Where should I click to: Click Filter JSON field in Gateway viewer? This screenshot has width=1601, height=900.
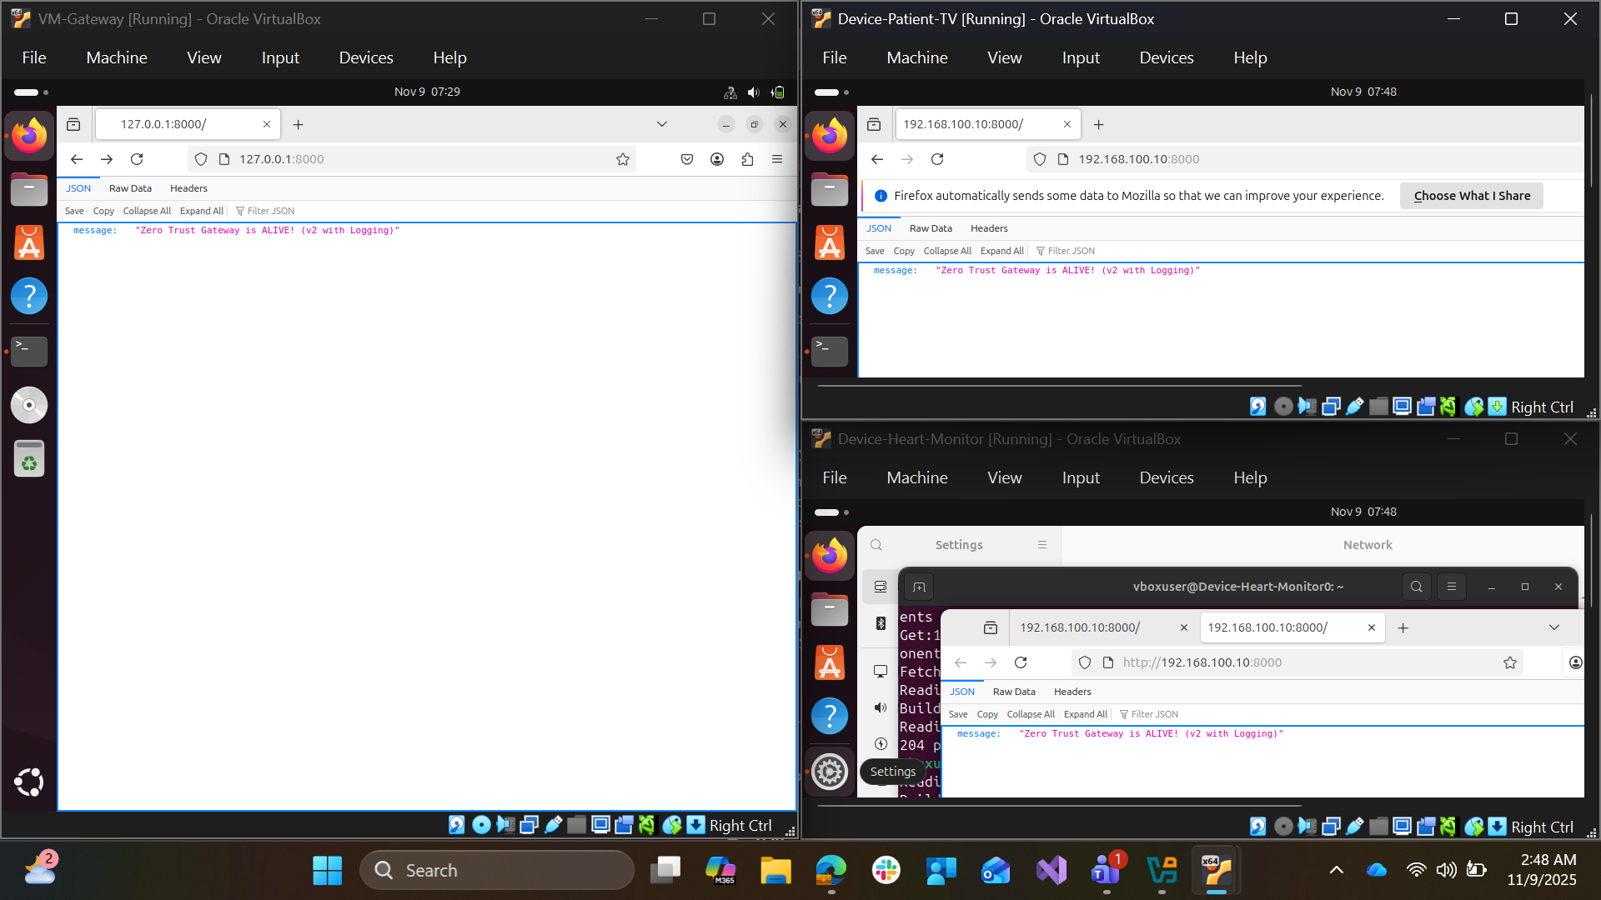(x=270, y=211)
